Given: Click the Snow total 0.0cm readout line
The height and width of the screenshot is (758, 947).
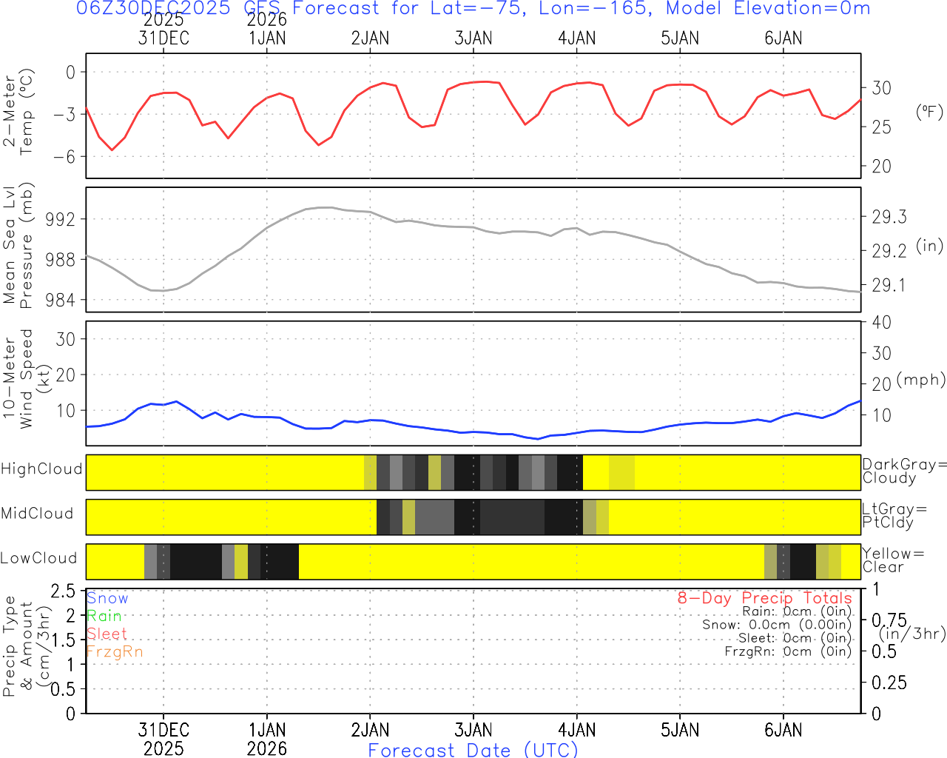Looking at the screenshot, I should (777, 625).
